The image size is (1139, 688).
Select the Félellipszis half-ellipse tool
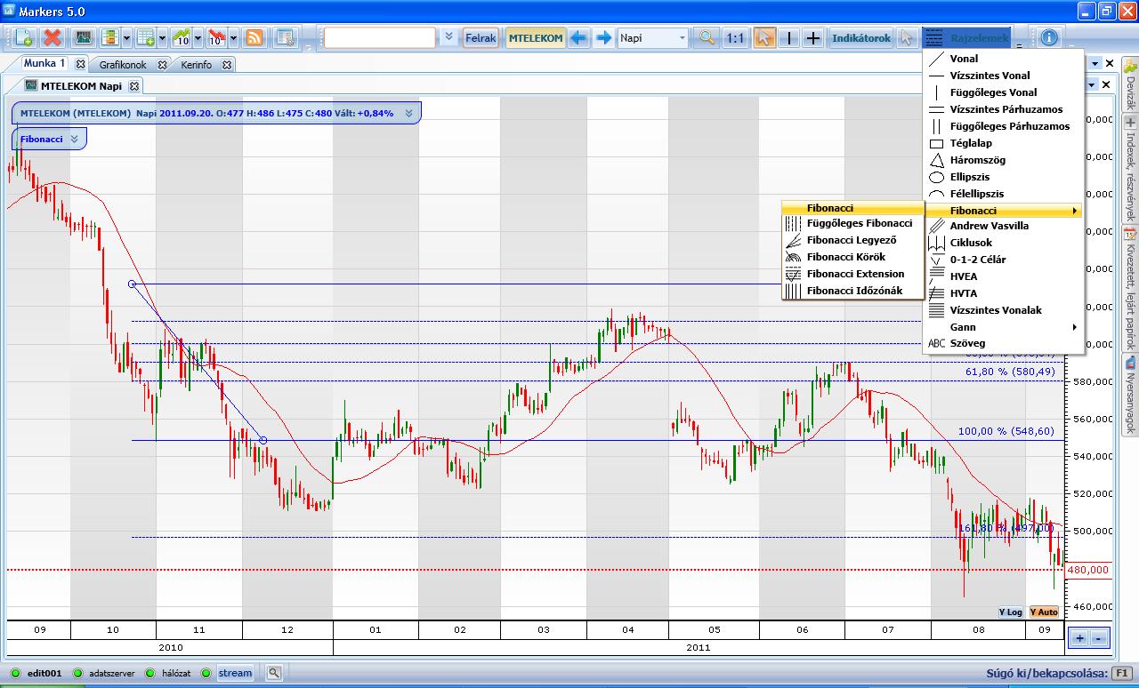(x=1004, y=193)
